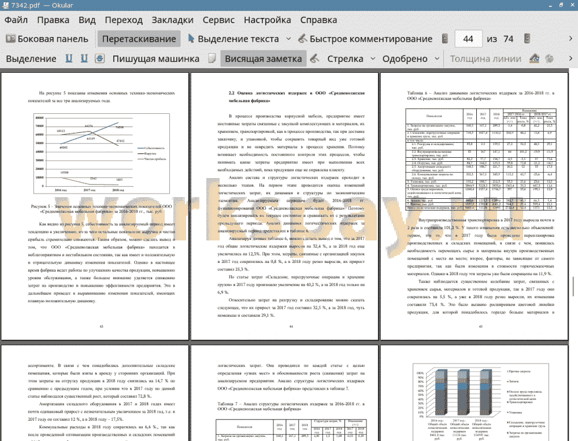Open the Вид menu
Screen dimensions: 578x441
point(87,20)
